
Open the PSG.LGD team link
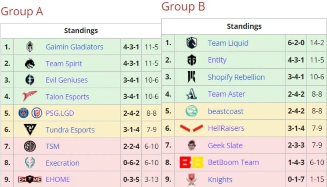click(x=60, y=113)
